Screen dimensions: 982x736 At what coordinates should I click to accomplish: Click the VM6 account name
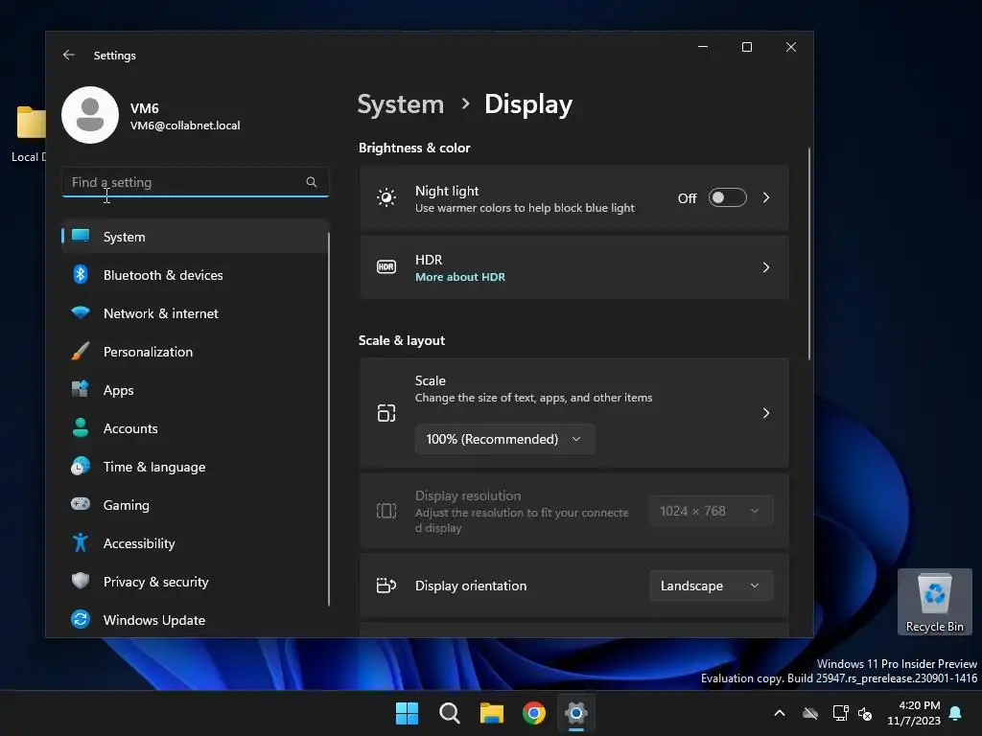144,107
